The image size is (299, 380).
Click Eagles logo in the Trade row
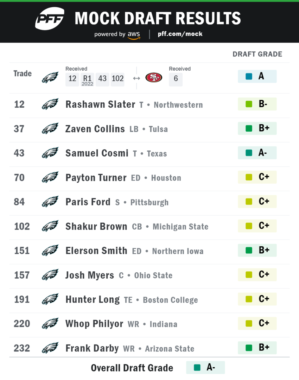(50, 78)
